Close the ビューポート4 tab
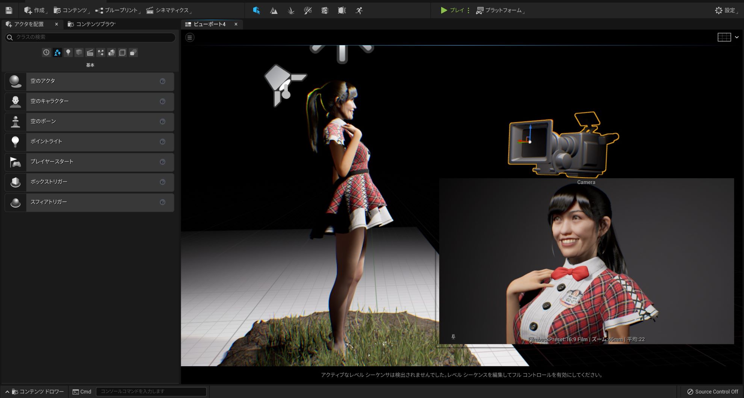Image resolution: width=744 pixels, height=398 pixels. click(236, 24)
